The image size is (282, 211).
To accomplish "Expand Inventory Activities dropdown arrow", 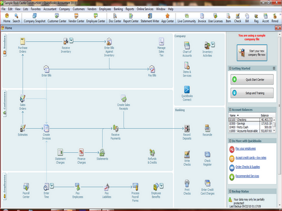I will [x=213, y=44].
